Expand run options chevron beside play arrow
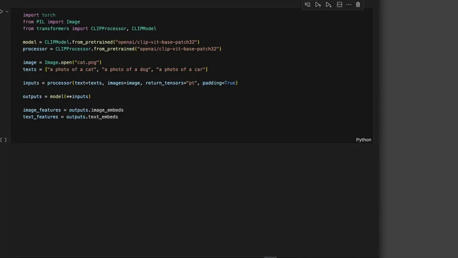The image size is (458, 258). pyautogui.click(x=7, y=12)
